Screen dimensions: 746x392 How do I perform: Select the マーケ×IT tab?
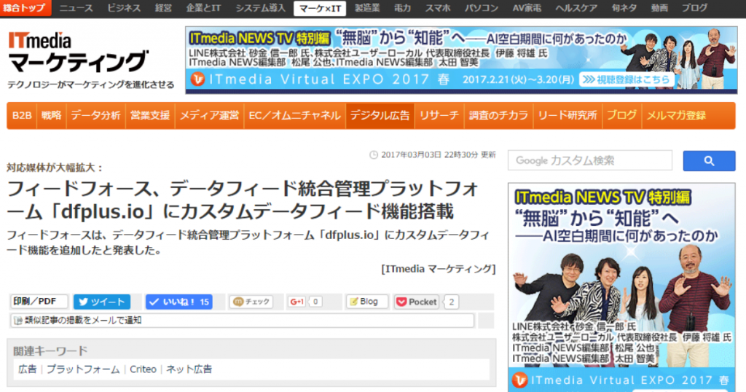[x=320, y=9]
